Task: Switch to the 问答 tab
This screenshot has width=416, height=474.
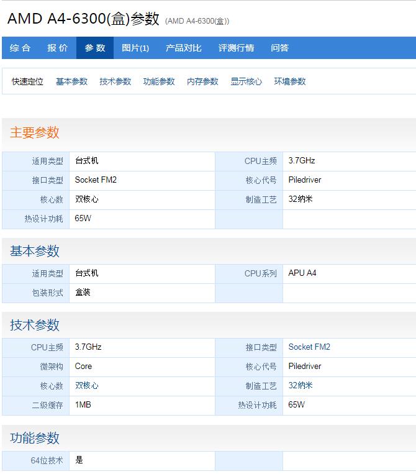Action: click(x=279, y=48)
